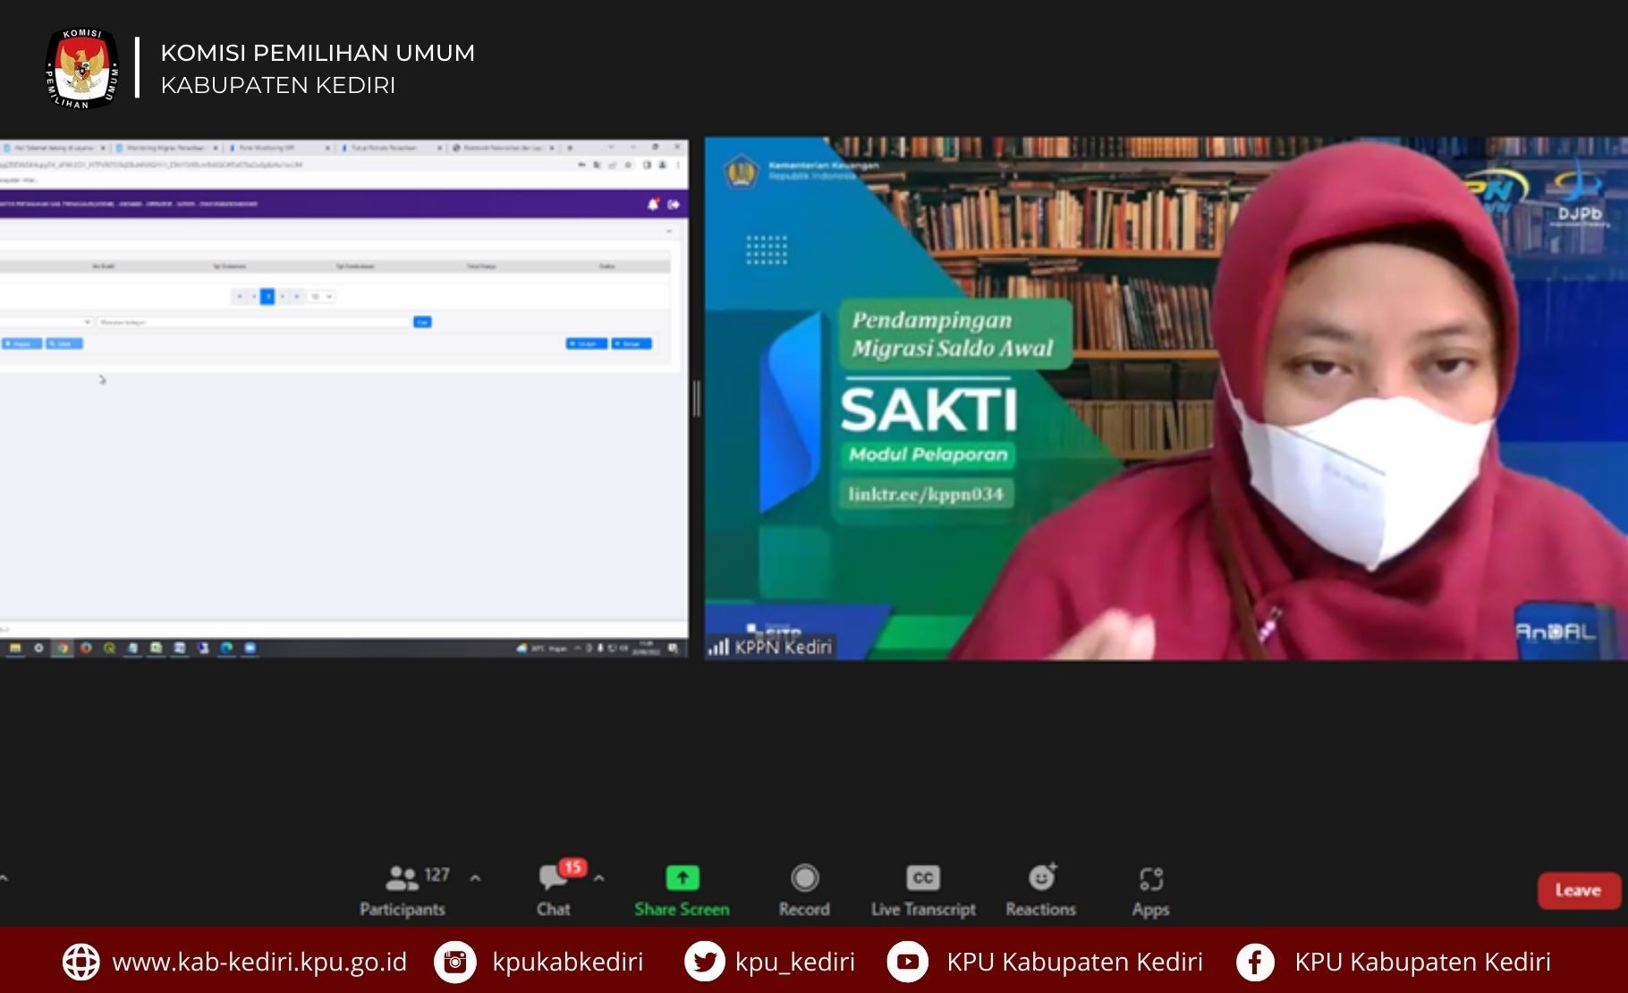Expand the arrow next to Participants

point(475,878)
